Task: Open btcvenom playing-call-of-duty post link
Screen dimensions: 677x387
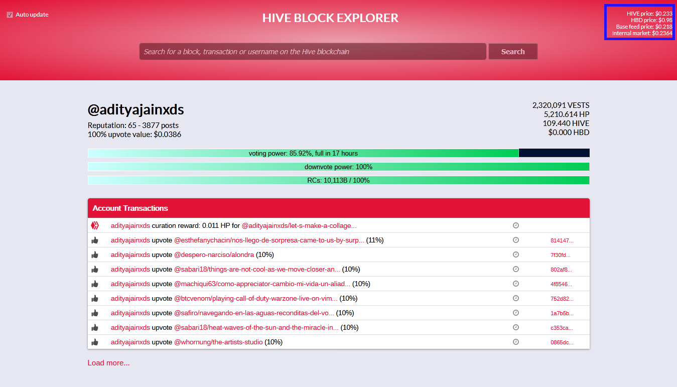Action: [255, 299]
